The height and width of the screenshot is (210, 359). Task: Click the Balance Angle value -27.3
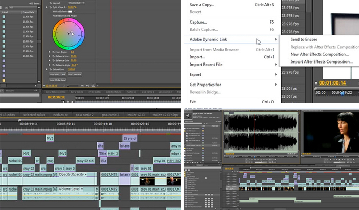(74, 65)
